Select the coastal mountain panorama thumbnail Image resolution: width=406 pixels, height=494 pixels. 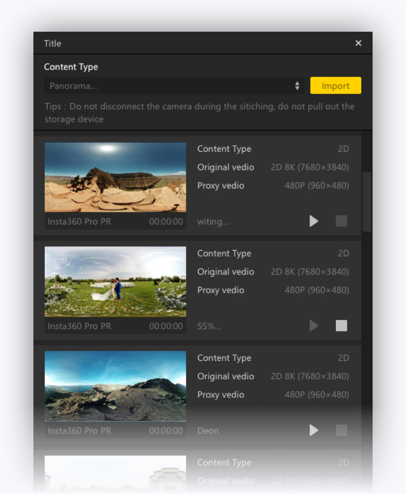pos(115,386)
